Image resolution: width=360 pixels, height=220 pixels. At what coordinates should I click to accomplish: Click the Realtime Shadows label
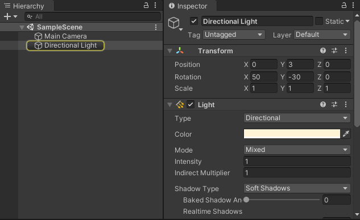(x=213, y=211)
